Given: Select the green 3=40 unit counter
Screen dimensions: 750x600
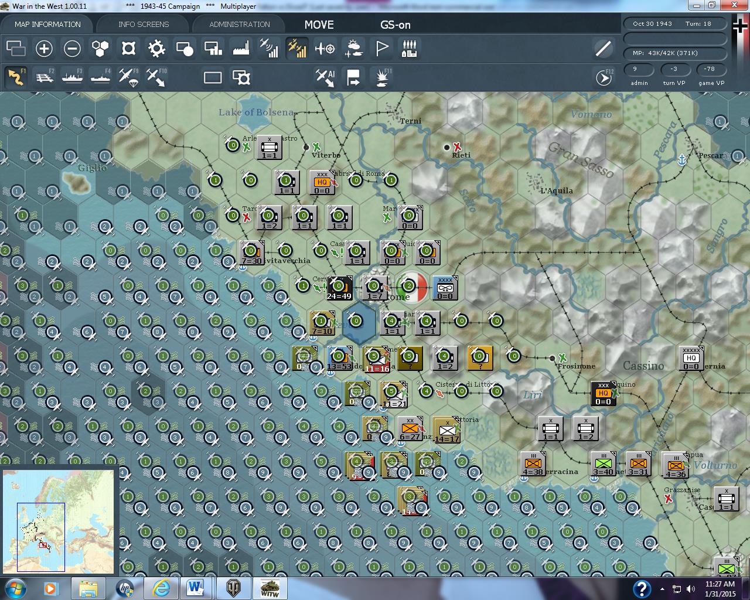Looking at the screenshot, I should 603,463.
